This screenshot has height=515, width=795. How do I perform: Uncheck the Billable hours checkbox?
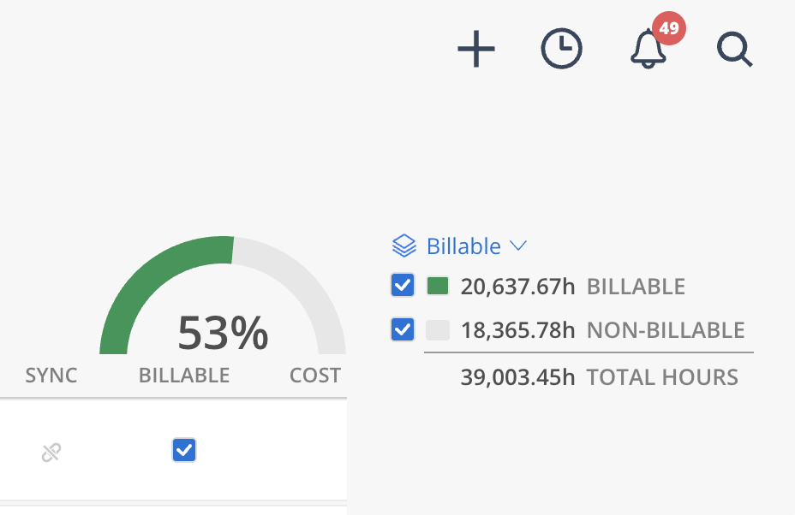click(403, 286)
